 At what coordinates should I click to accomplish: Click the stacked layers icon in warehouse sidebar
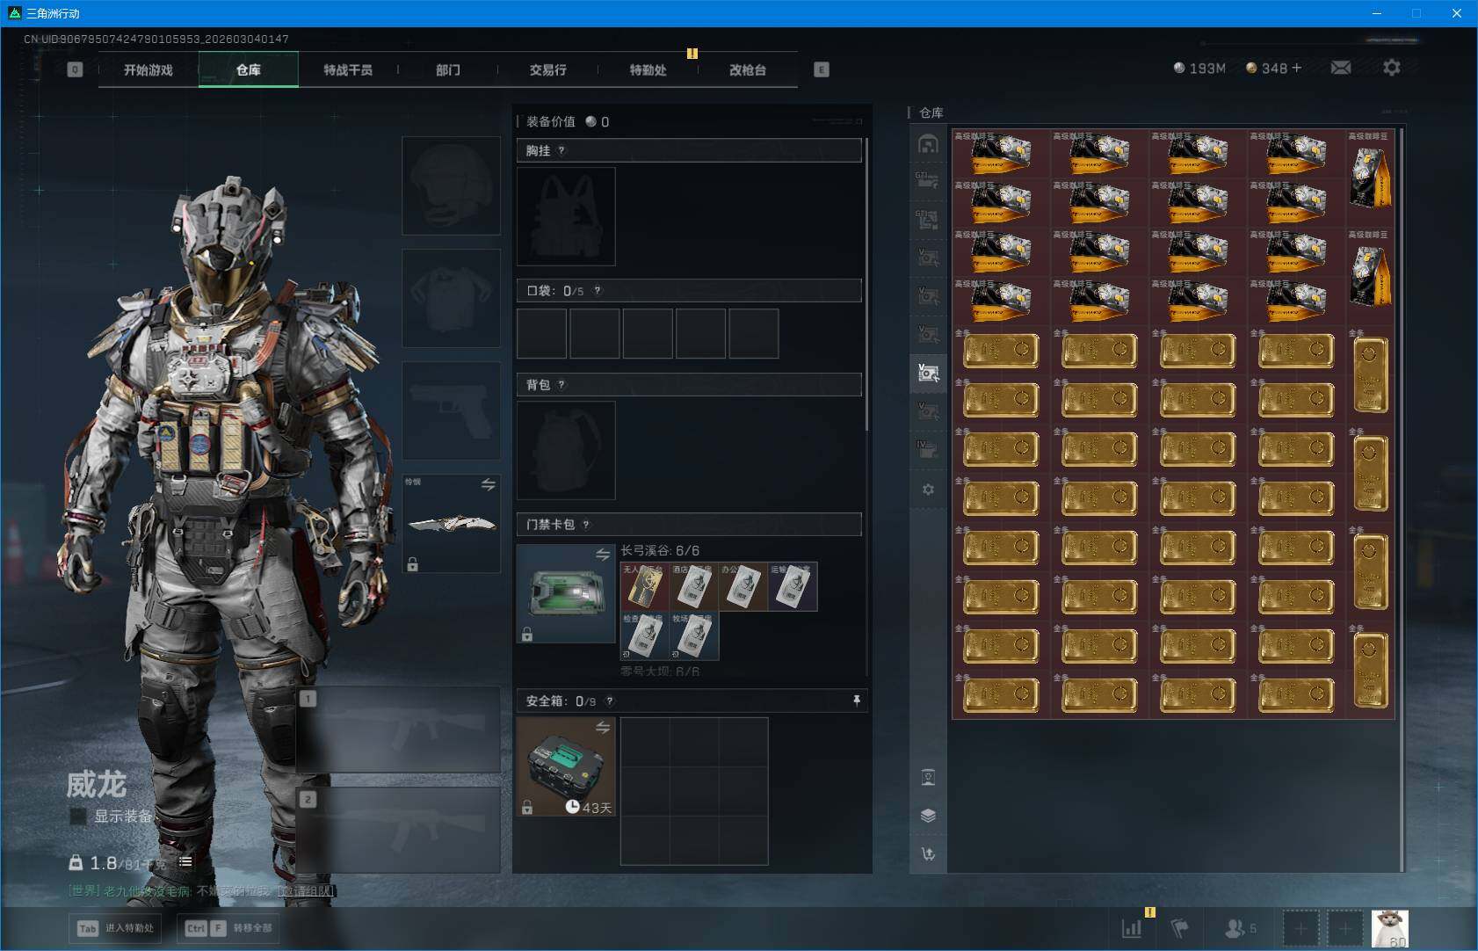928,816
